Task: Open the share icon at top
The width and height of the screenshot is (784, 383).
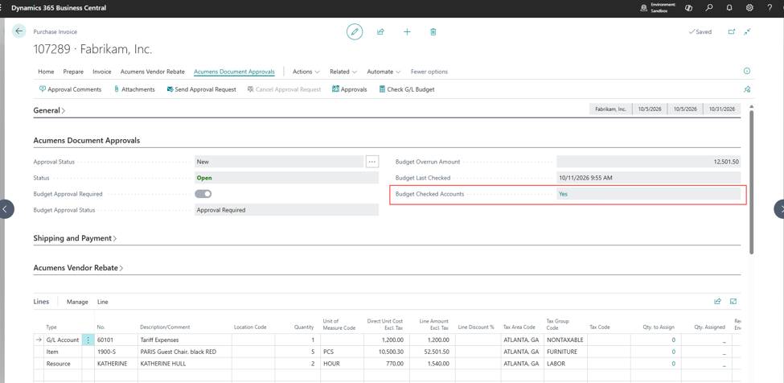Action: coord(380,32)
